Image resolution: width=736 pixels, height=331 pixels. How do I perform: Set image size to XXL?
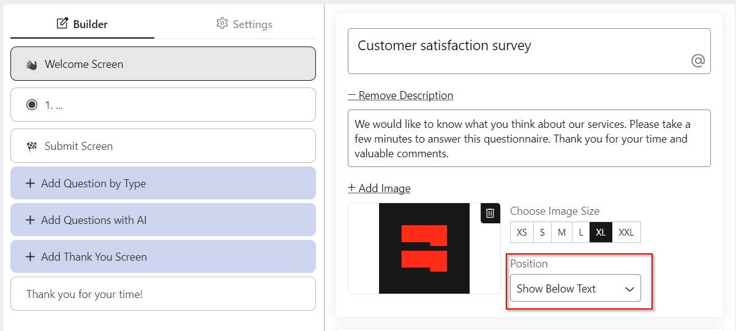pos(626,232)
